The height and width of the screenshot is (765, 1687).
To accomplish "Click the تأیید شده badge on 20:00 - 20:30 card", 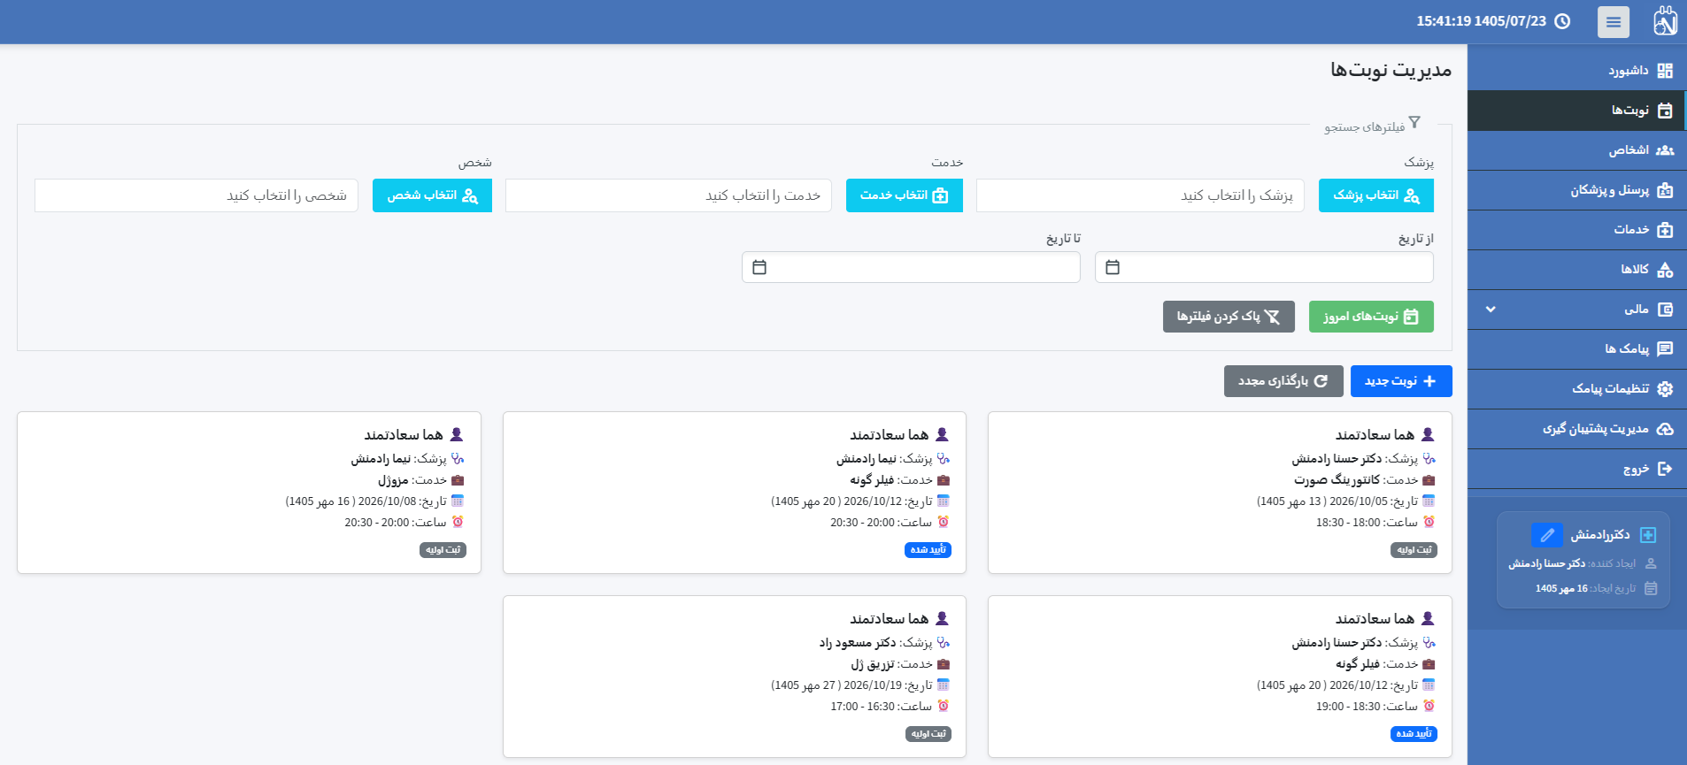I will 928,550.
